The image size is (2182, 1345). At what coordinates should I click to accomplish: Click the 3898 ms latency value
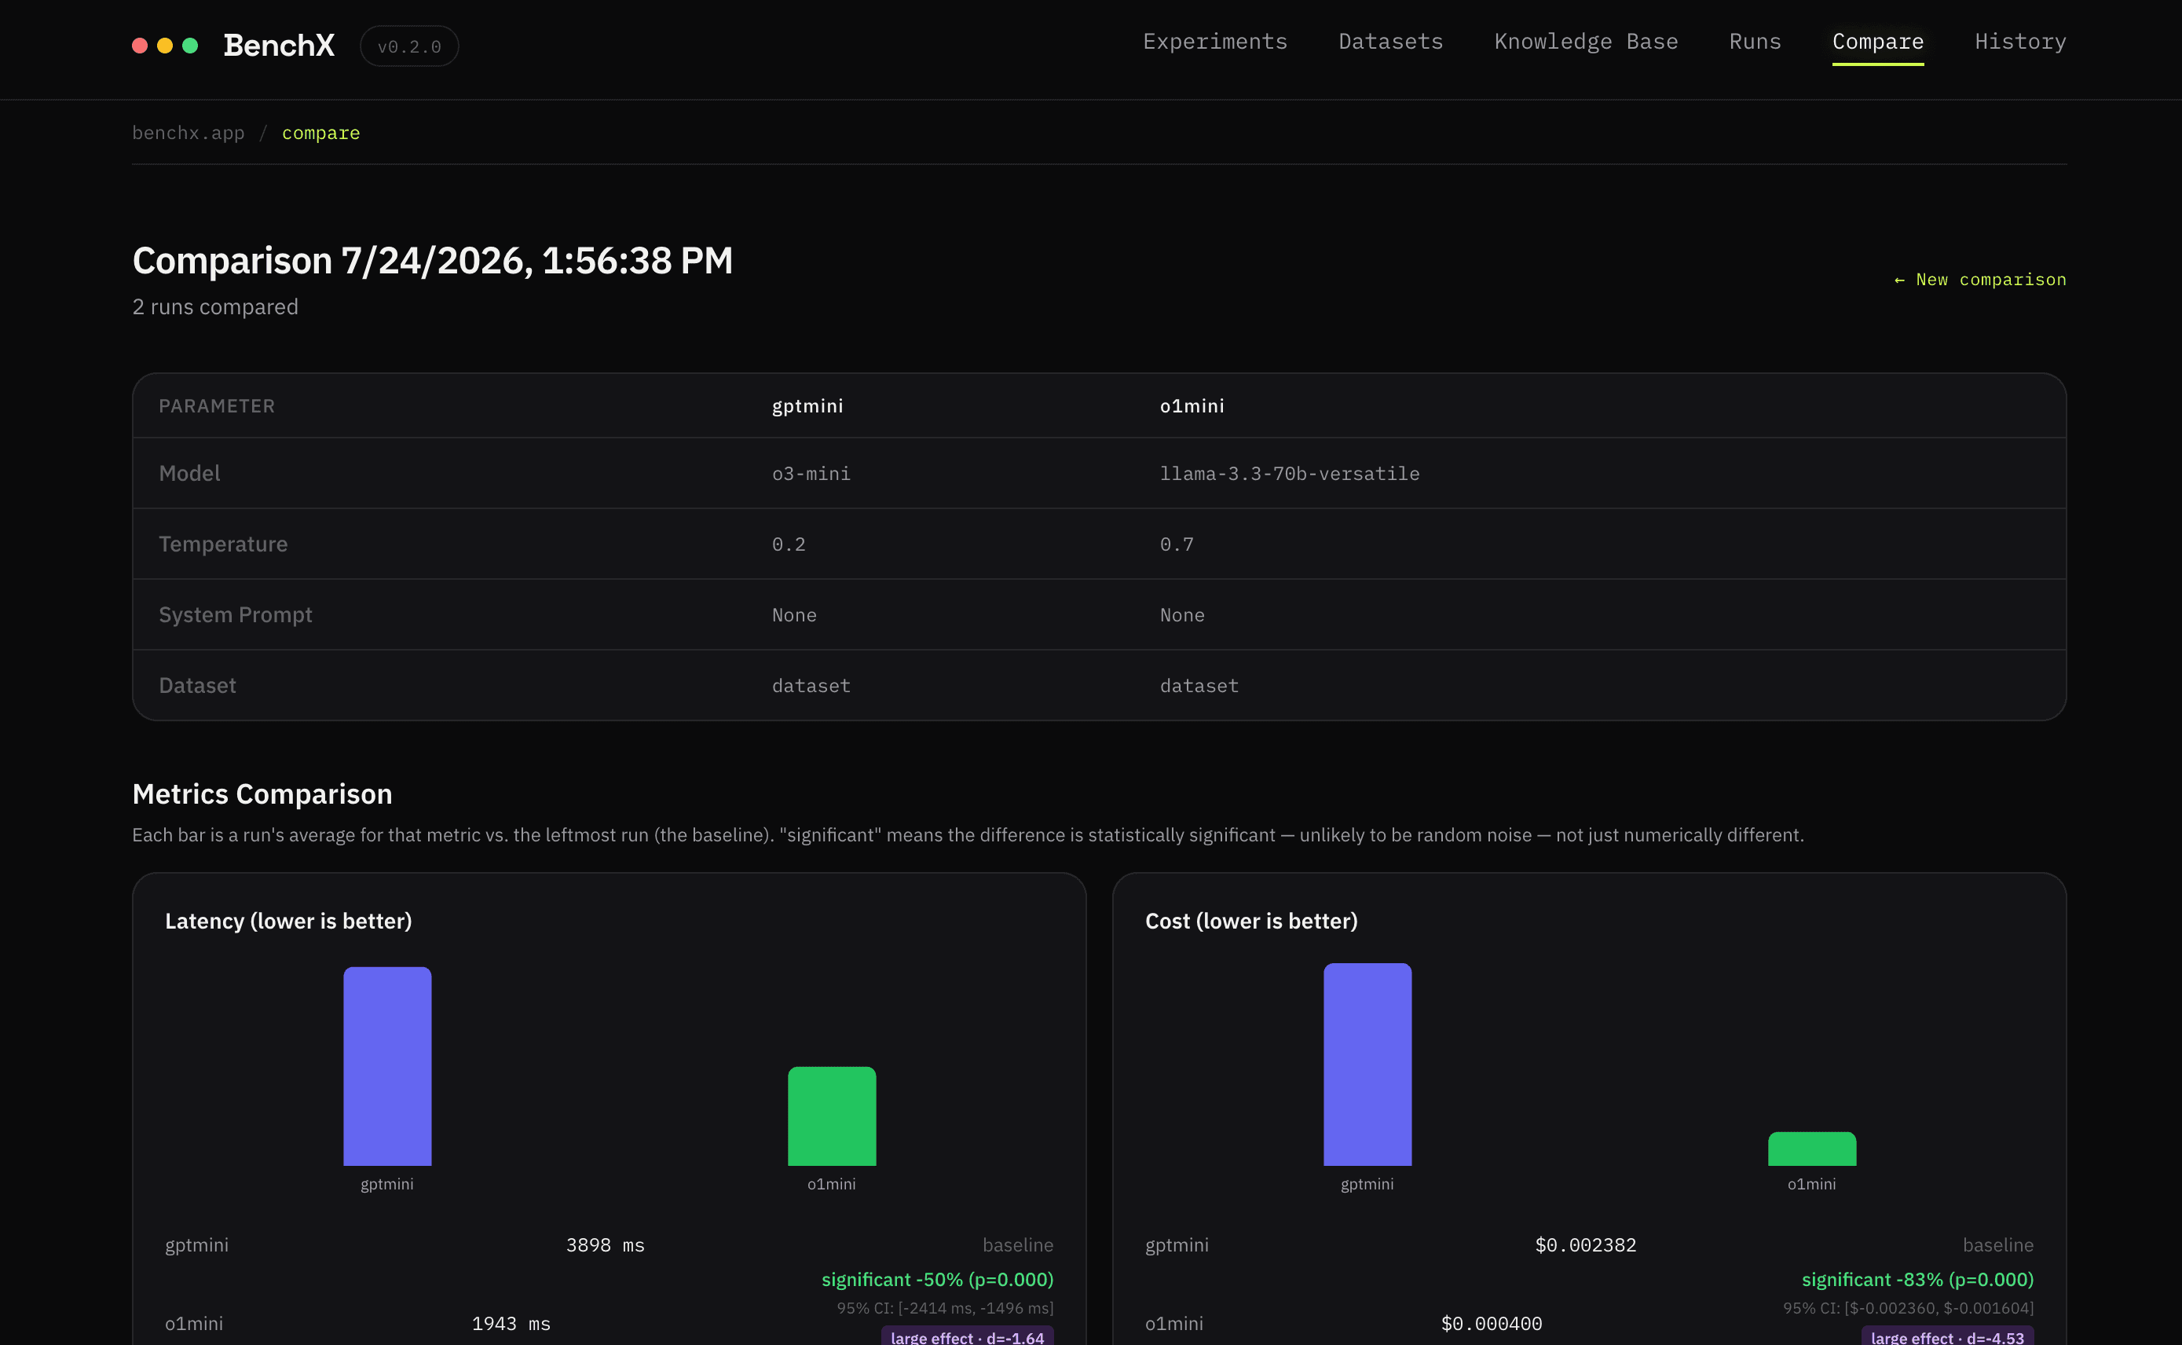pyautogui.click(x=605, y=1244)
